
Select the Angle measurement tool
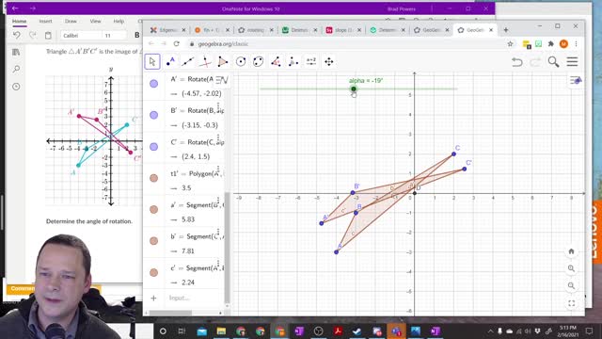pos(276,61)
